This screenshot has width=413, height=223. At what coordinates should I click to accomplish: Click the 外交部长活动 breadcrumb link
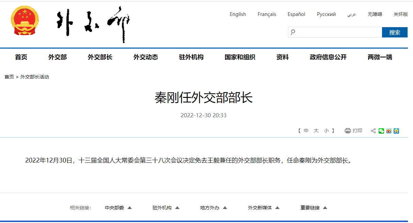pyautogui.click(x=35, y=77)
